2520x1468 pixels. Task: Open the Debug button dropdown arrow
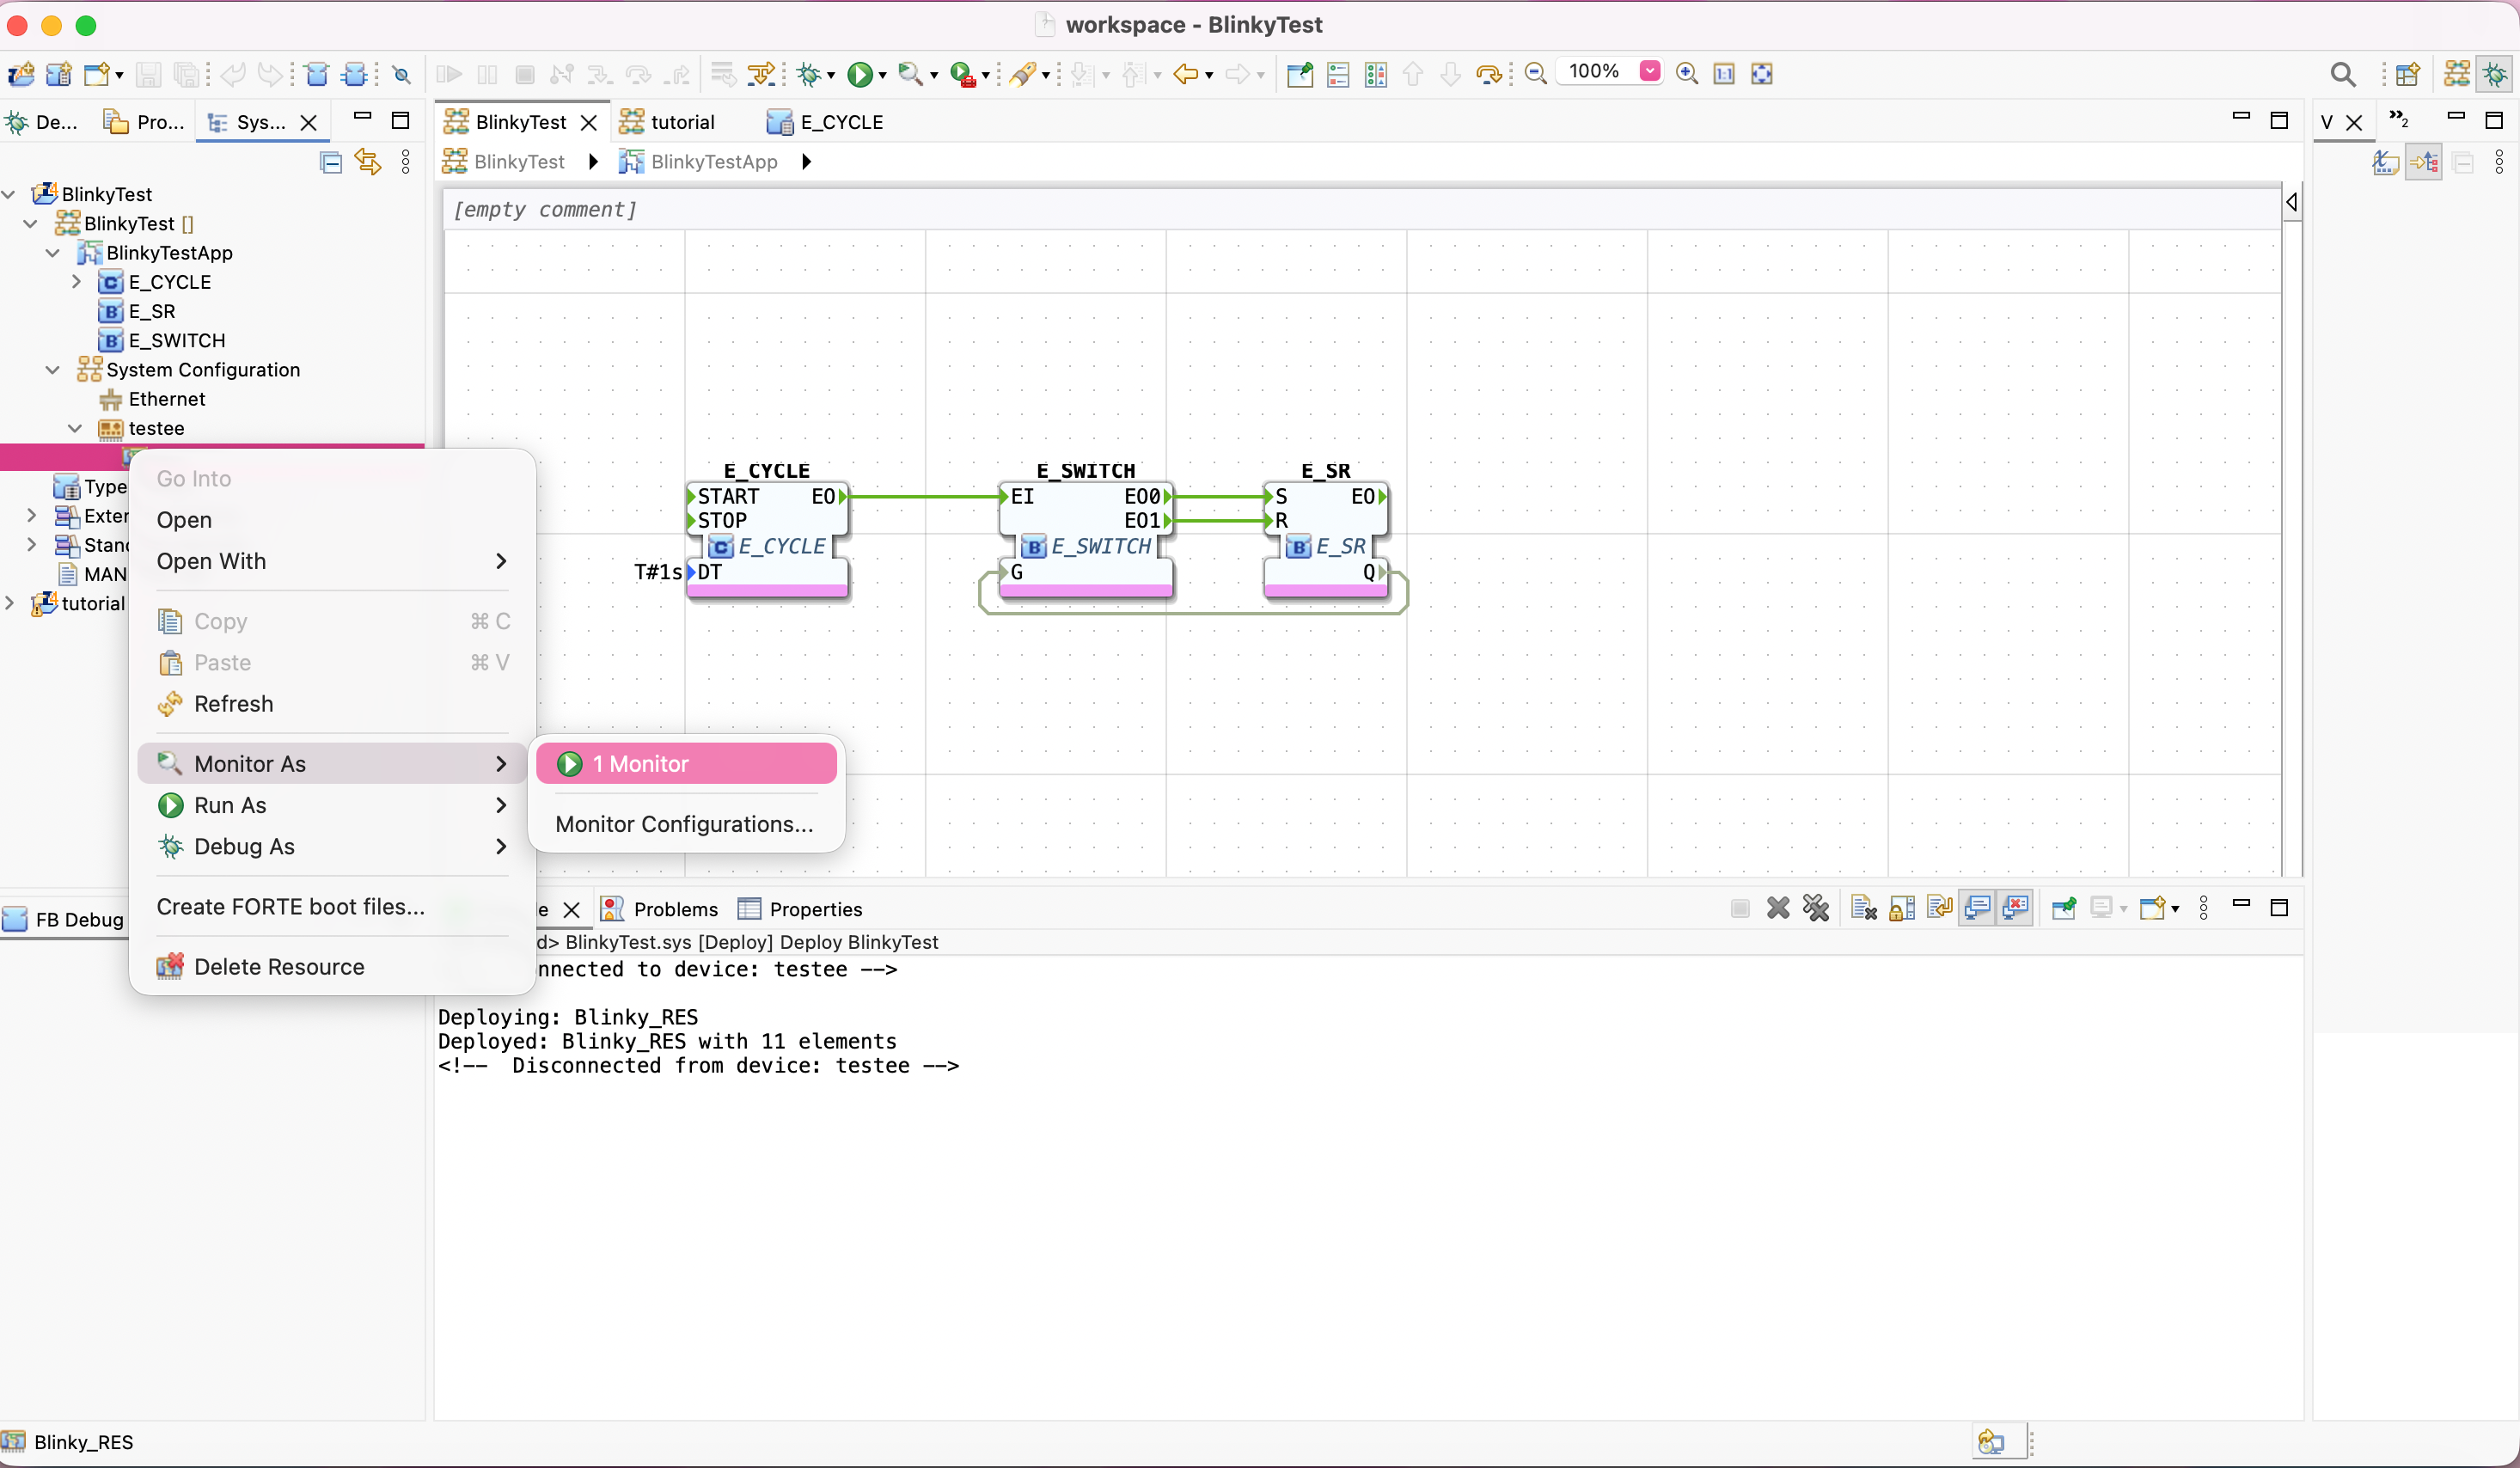pyautogui.click(x=830, y=76)
